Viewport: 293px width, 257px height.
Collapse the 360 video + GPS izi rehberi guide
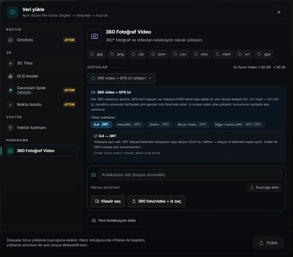pos(121,78)
